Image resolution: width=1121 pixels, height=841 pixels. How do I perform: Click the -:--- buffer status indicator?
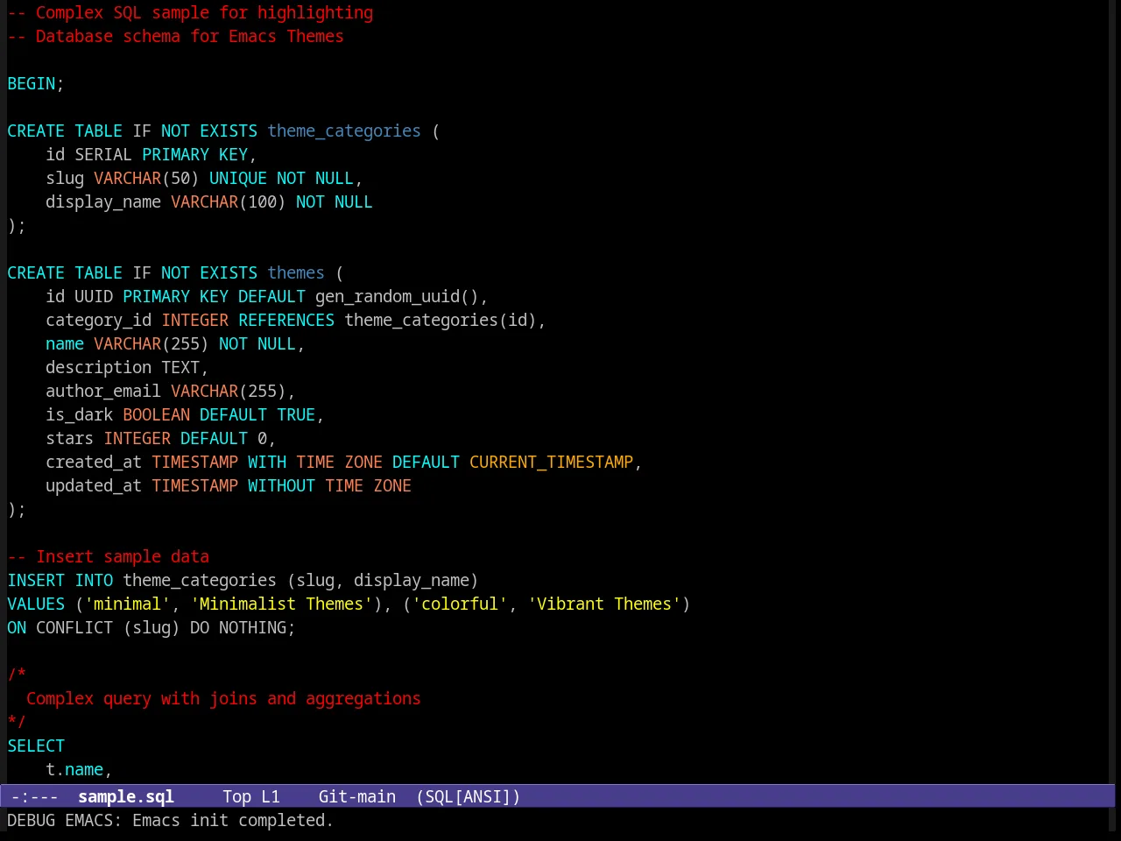35,796
